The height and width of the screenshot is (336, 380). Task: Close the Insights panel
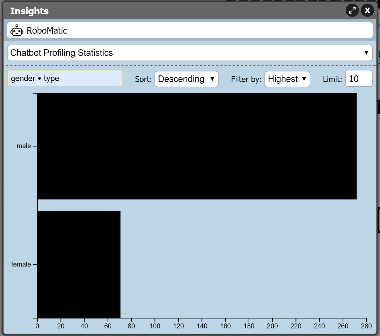point(367,11)
